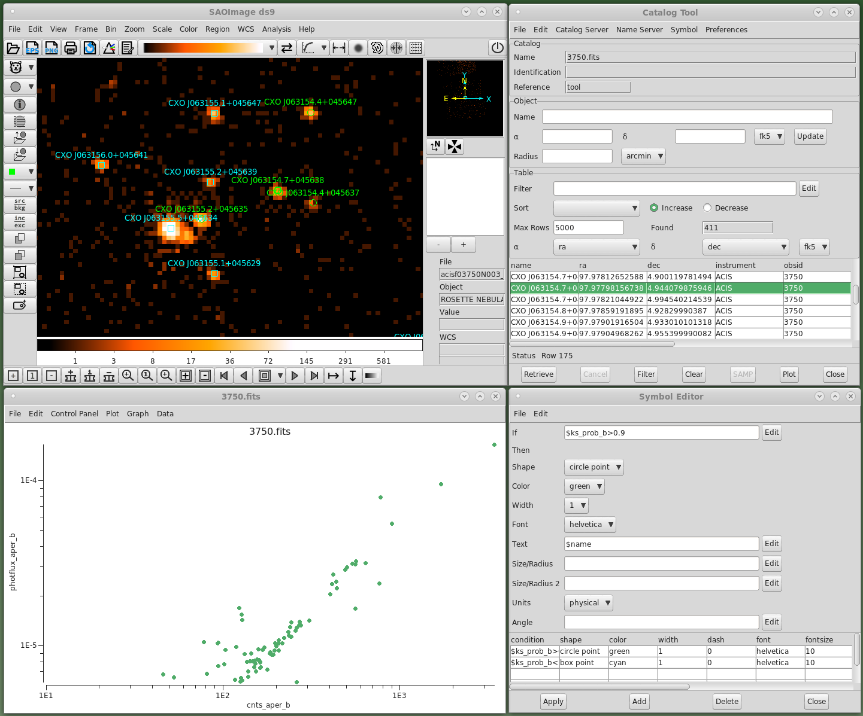863x716 pixels.
Task: Click the select all regions icon
Action: pyautogui.click(x=20, y=272)
